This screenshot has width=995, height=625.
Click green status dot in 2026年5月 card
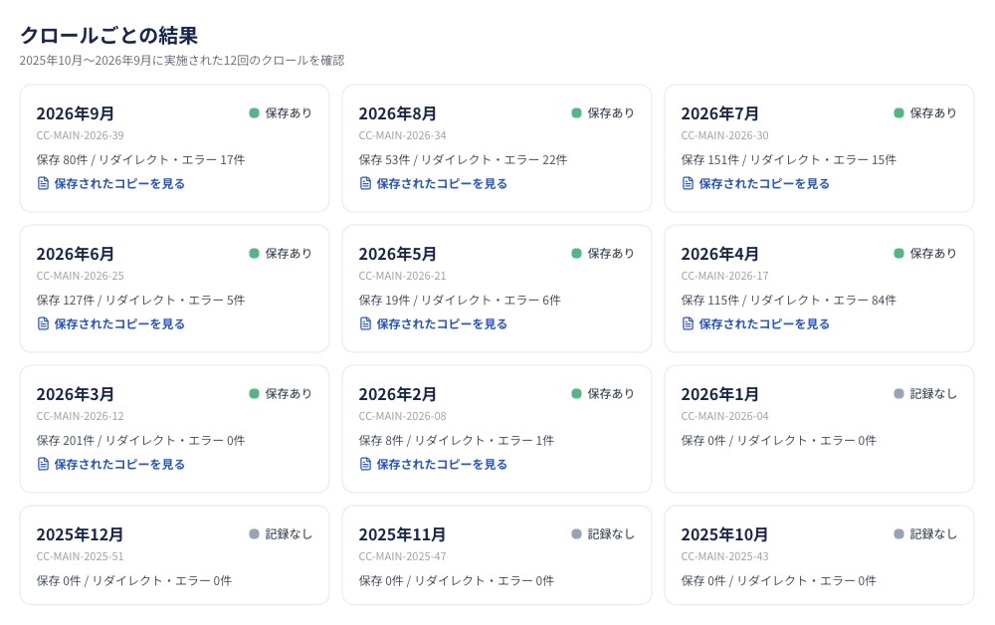[577, 253]
